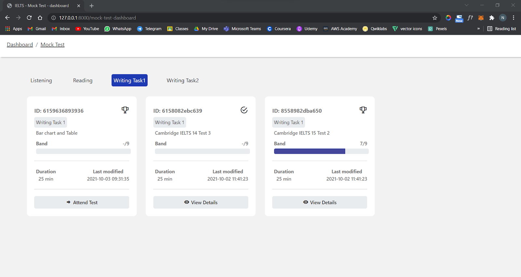Click the extension icon with New badge
521x277 pixels.
click(x=459, y=18)
